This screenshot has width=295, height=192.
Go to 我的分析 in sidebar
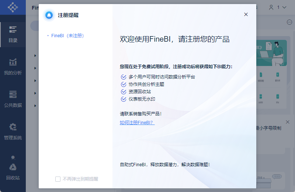tap(13, 67)
